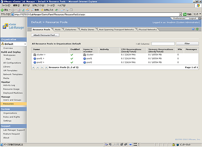Viewport: 202px width, 147px height.
Task: Click the Enabled checkmark for pool1
Action: [x=72, y=58]
